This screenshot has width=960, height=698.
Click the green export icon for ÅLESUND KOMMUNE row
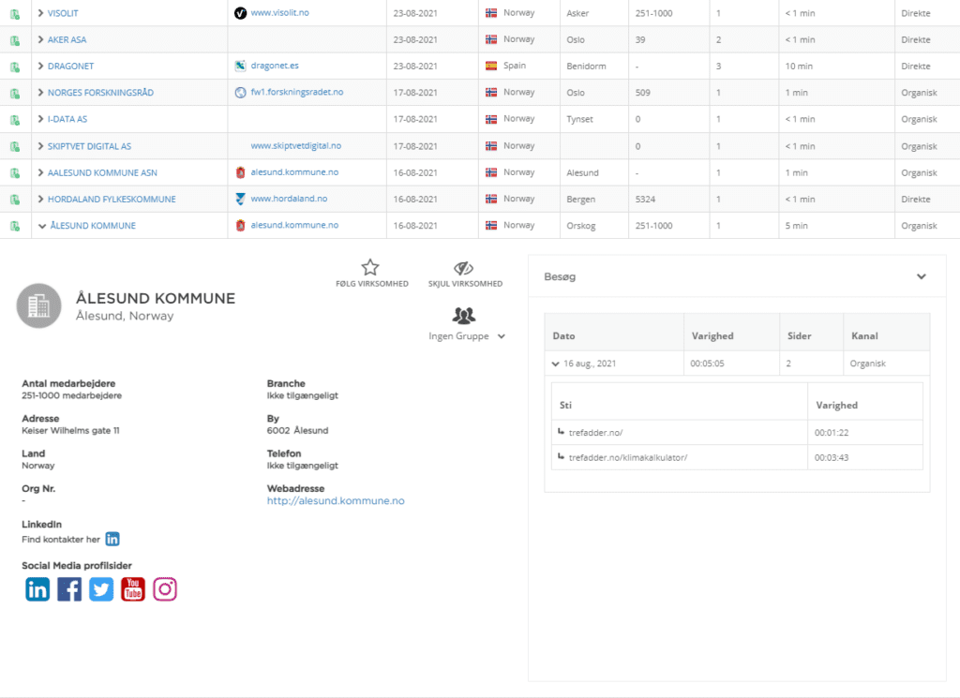pyautogui.click(x=15, y=227)
